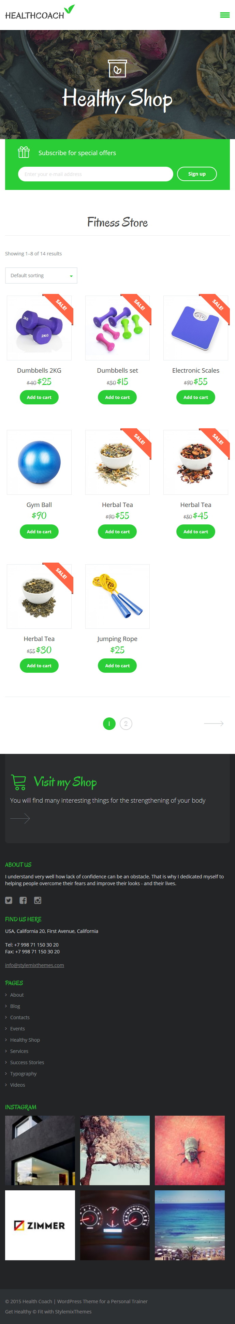Select page 1 in pagination

[x=109, y=723]
